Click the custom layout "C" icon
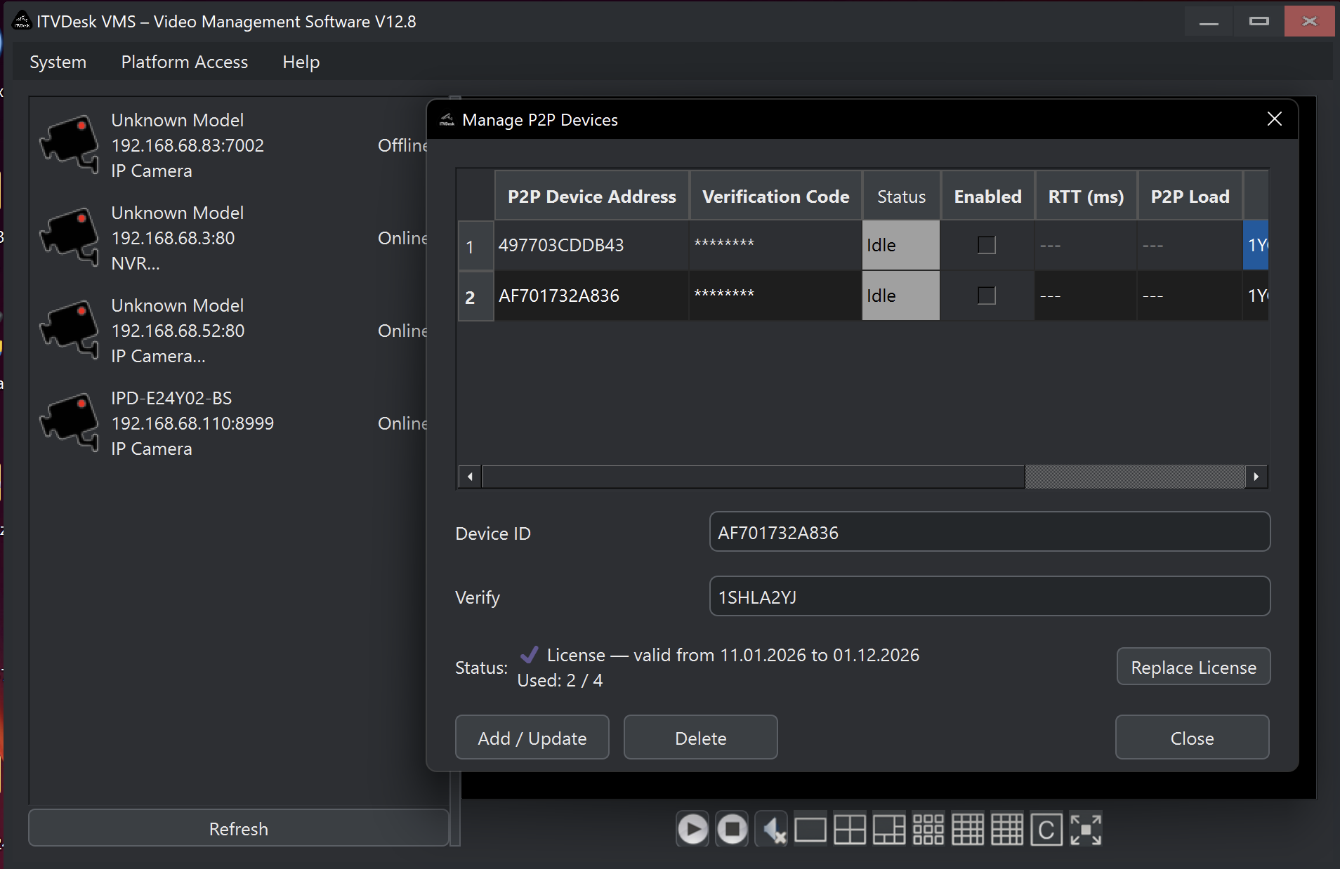This screenshot has height=869, width=1340. pyautogui.click(x=1046, y=830)
